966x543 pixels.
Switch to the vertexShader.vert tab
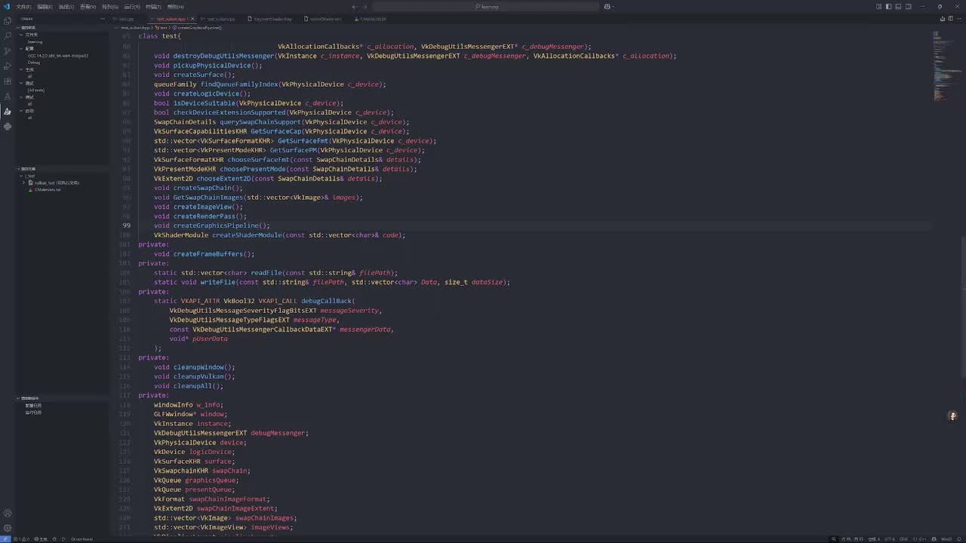pyautogui.click(x=326, y=19)
